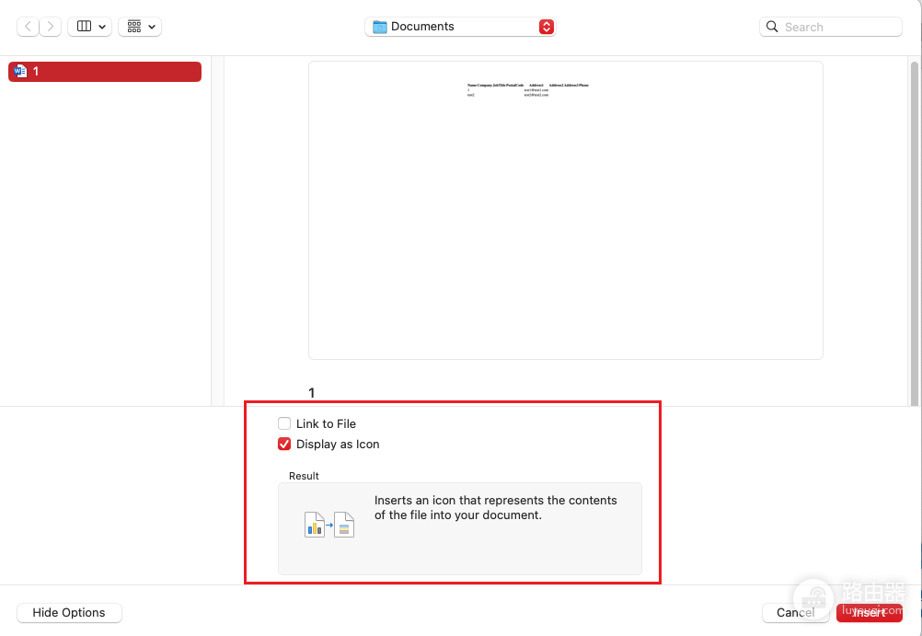Click the magnifying glass search icon
Viewport: 922px width, 636px height.
pos(772,27)
